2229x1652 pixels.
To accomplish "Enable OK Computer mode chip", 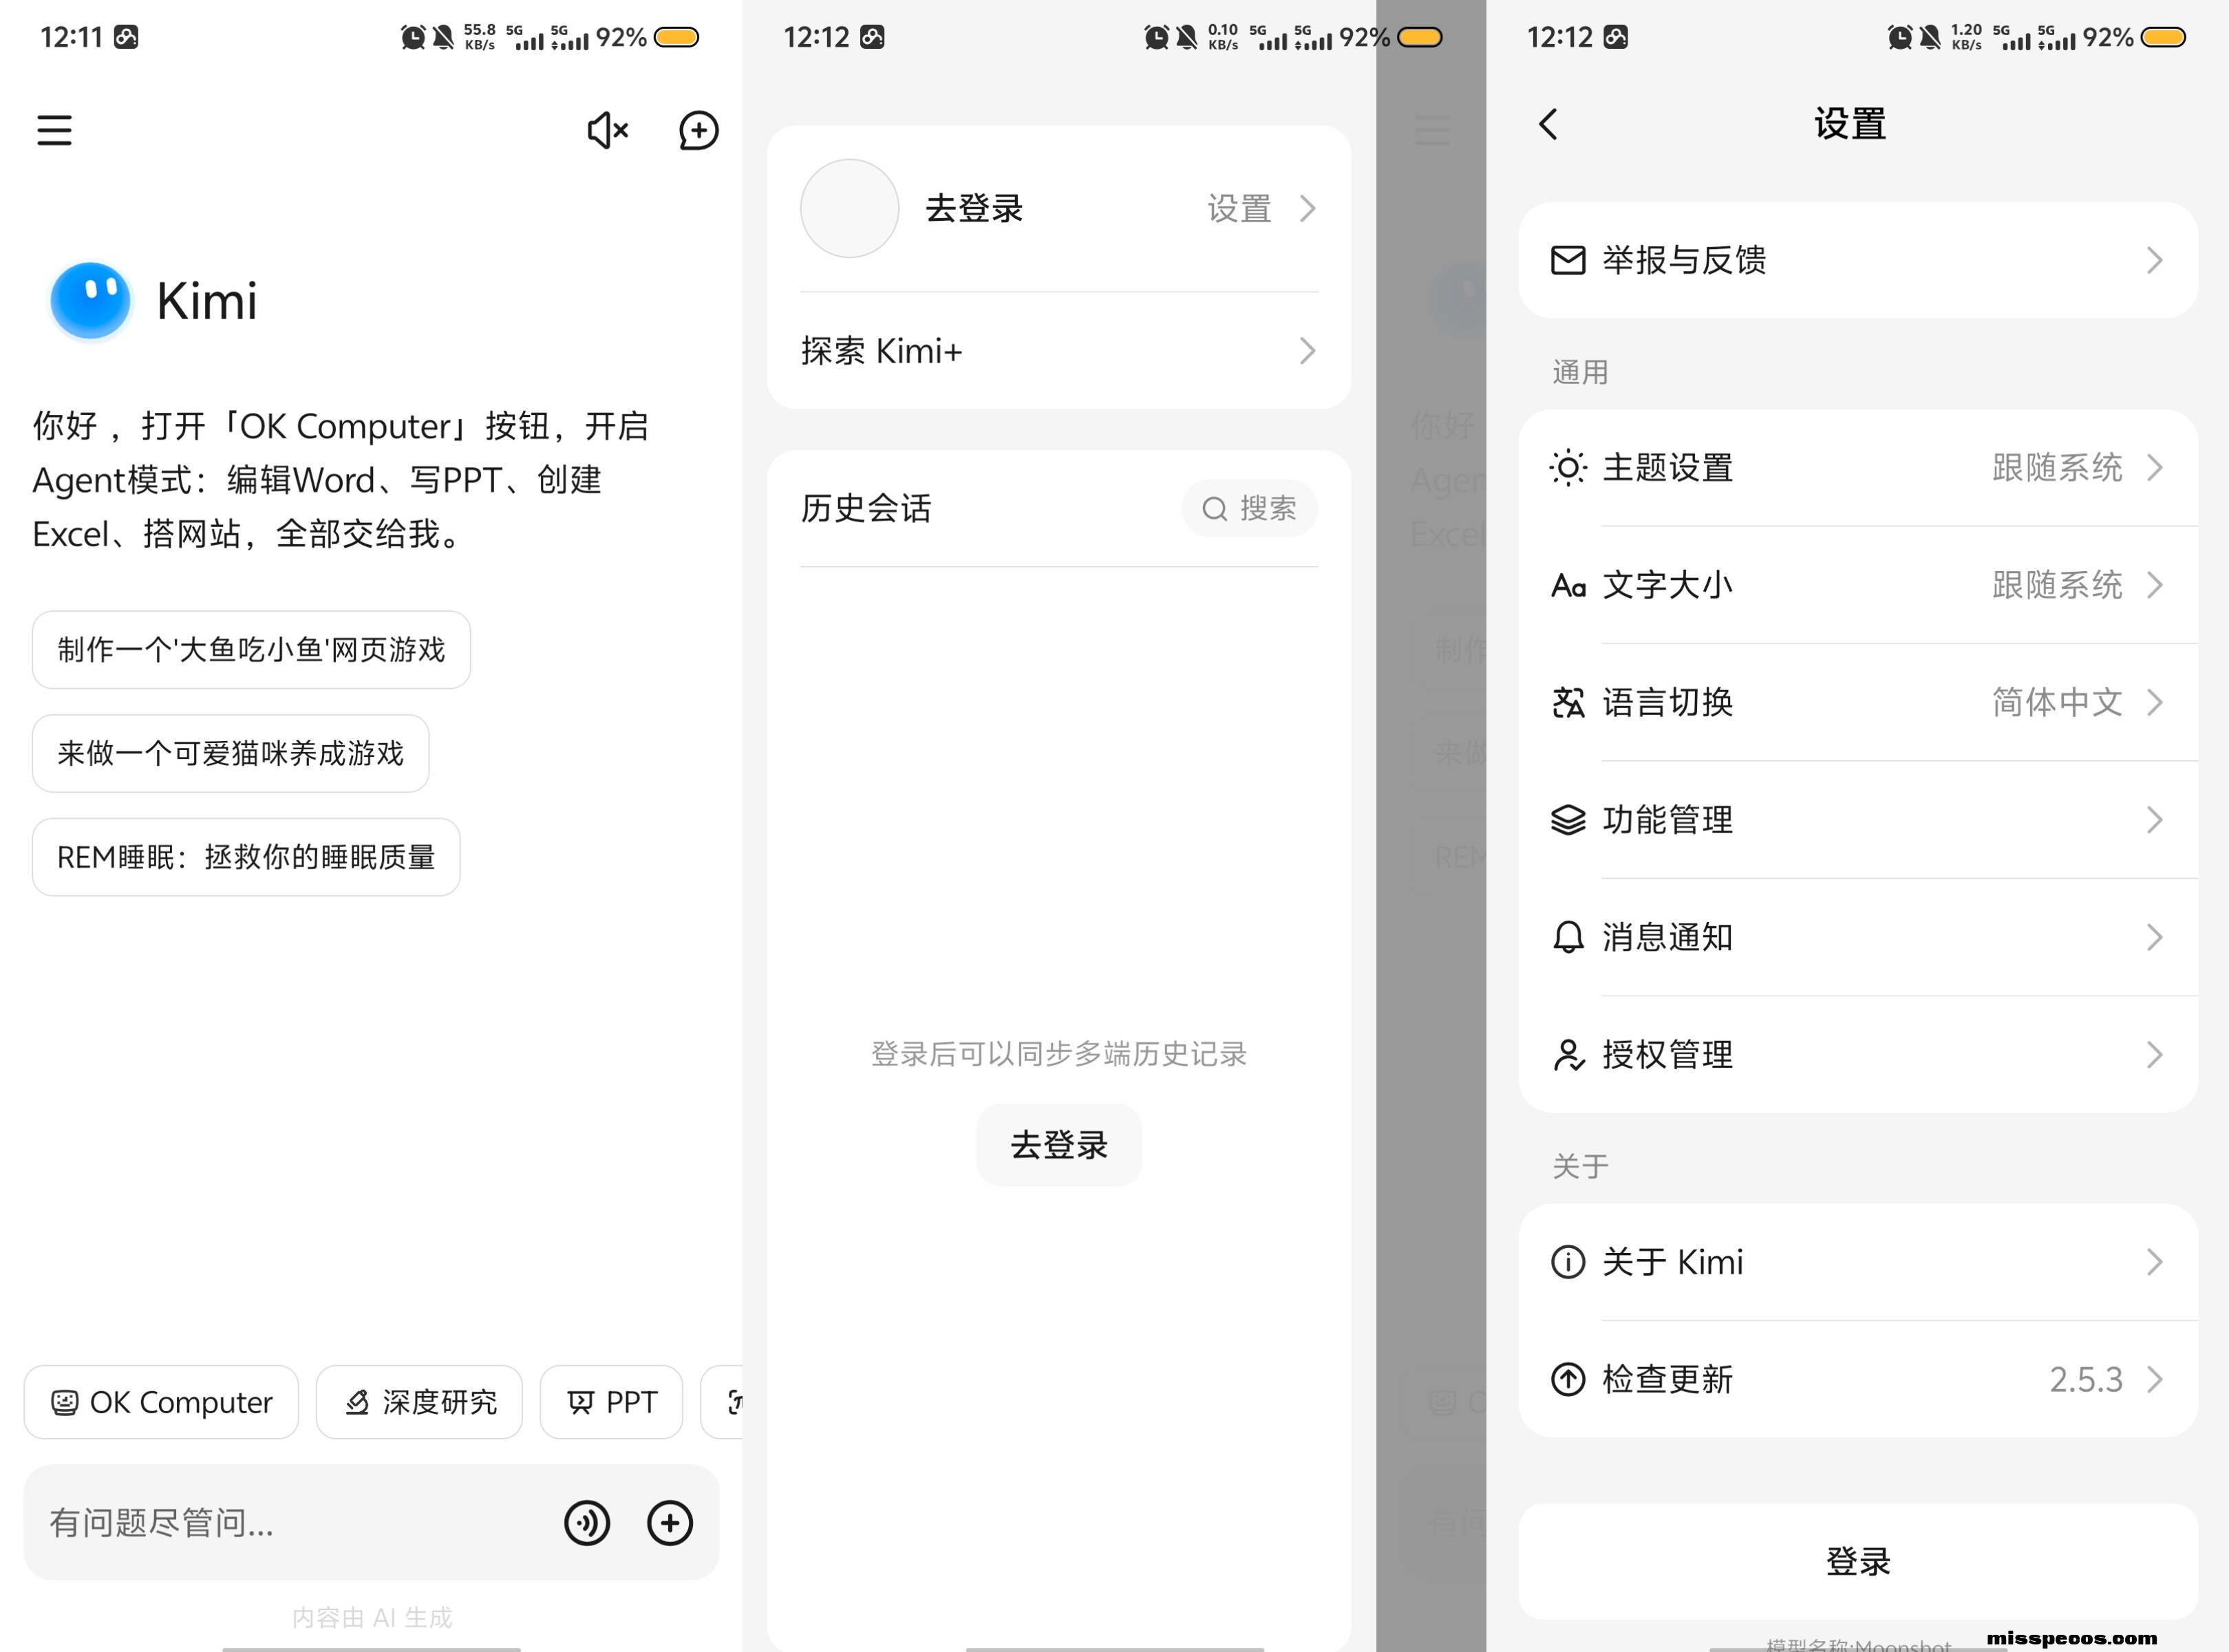I will 161,1402.
